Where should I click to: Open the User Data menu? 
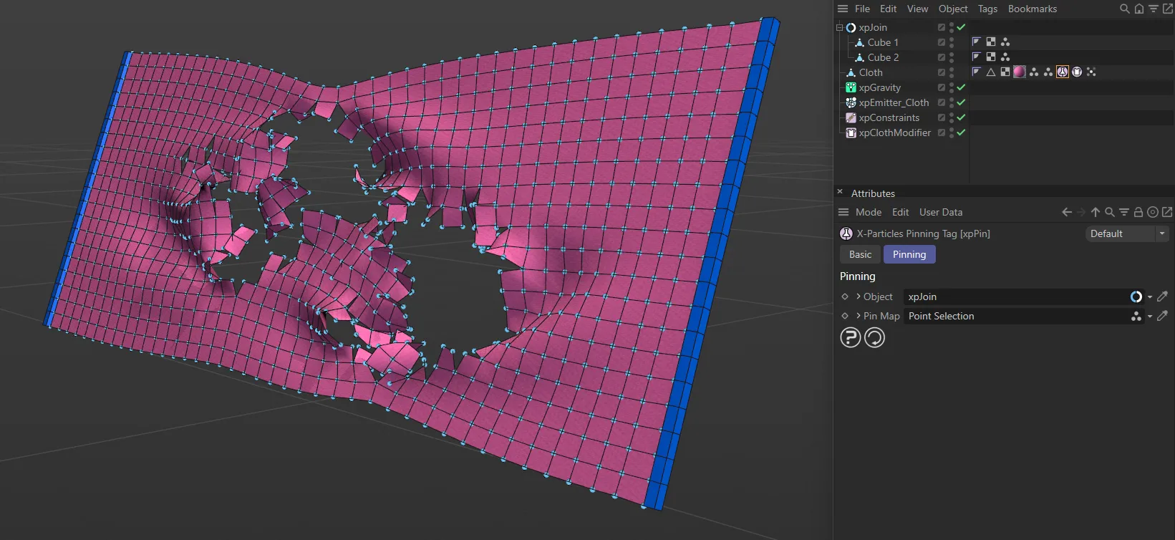click(940, 213)
